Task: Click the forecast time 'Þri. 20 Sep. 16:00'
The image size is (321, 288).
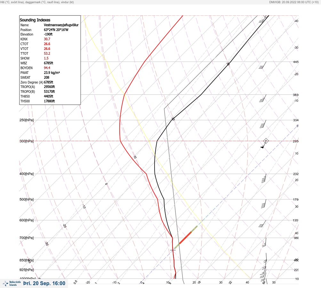Action: coord(44,283)
